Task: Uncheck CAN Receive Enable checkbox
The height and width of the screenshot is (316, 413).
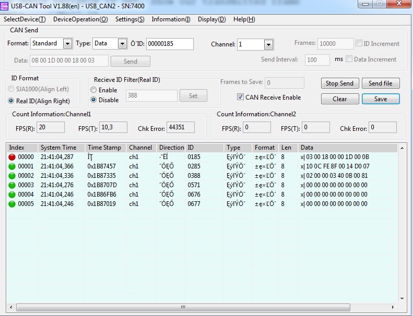Action: (241, 97)
